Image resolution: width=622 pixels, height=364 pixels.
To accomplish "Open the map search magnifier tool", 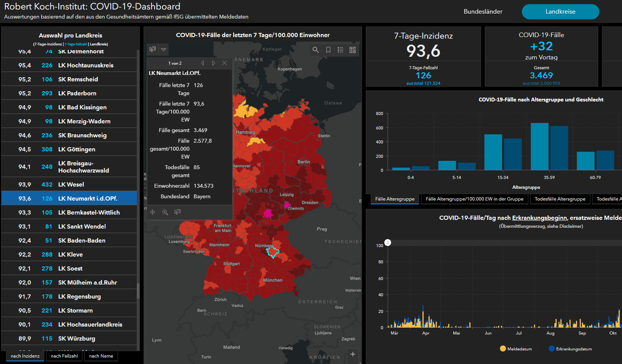I will (316, 50).
